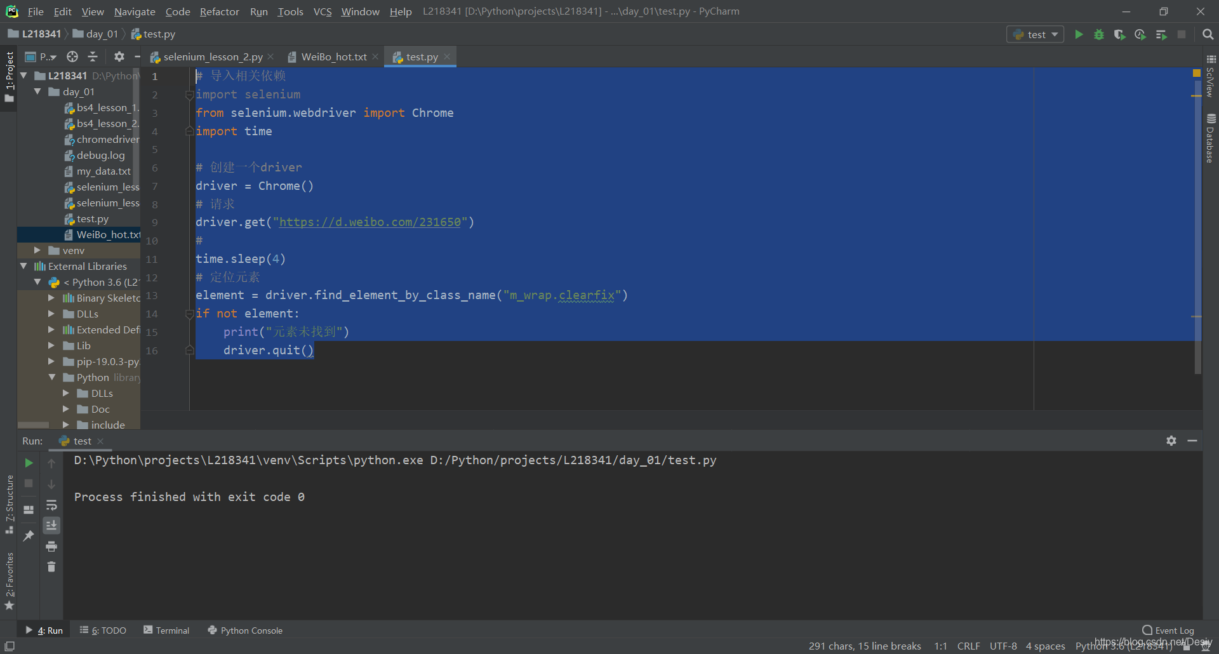Click the scroll up arrow in Run console
This screenshot has height=654, width=1219.
[51, 464]
